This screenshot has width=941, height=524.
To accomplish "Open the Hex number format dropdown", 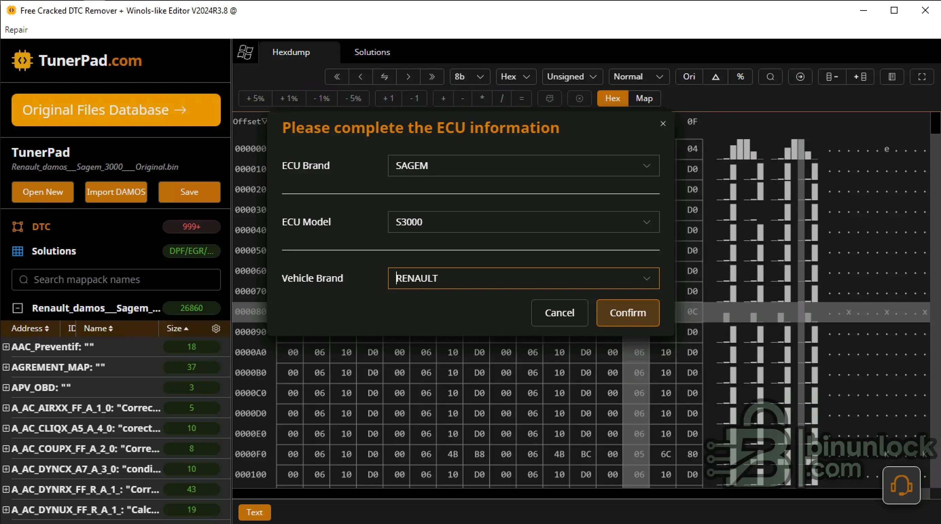I will point(515,77).
